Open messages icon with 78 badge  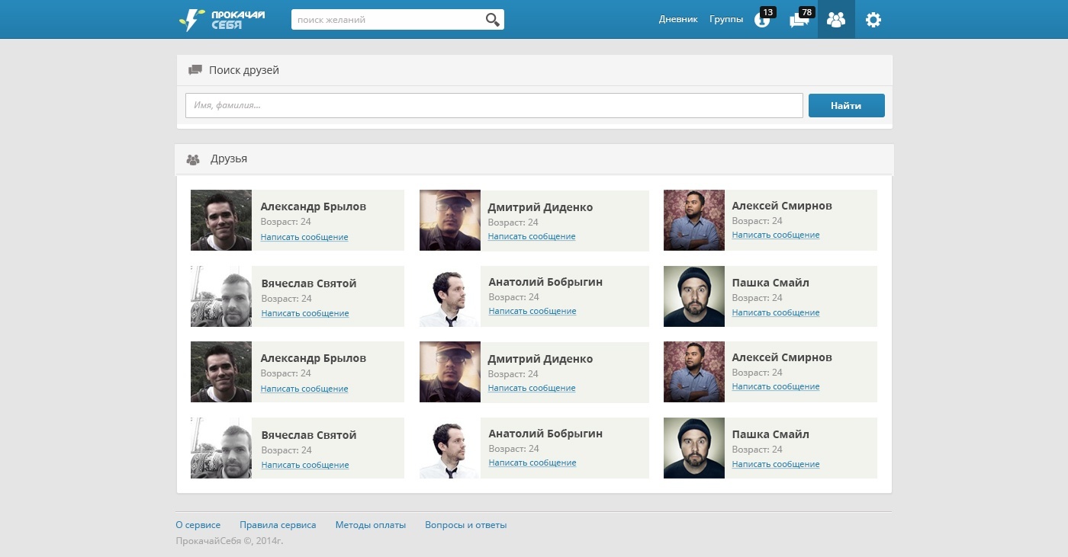click(x=801, y=18)
